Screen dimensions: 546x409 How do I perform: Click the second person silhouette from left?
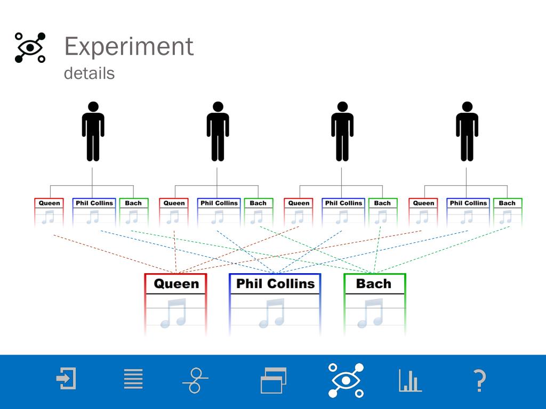(x=218, y=132)
